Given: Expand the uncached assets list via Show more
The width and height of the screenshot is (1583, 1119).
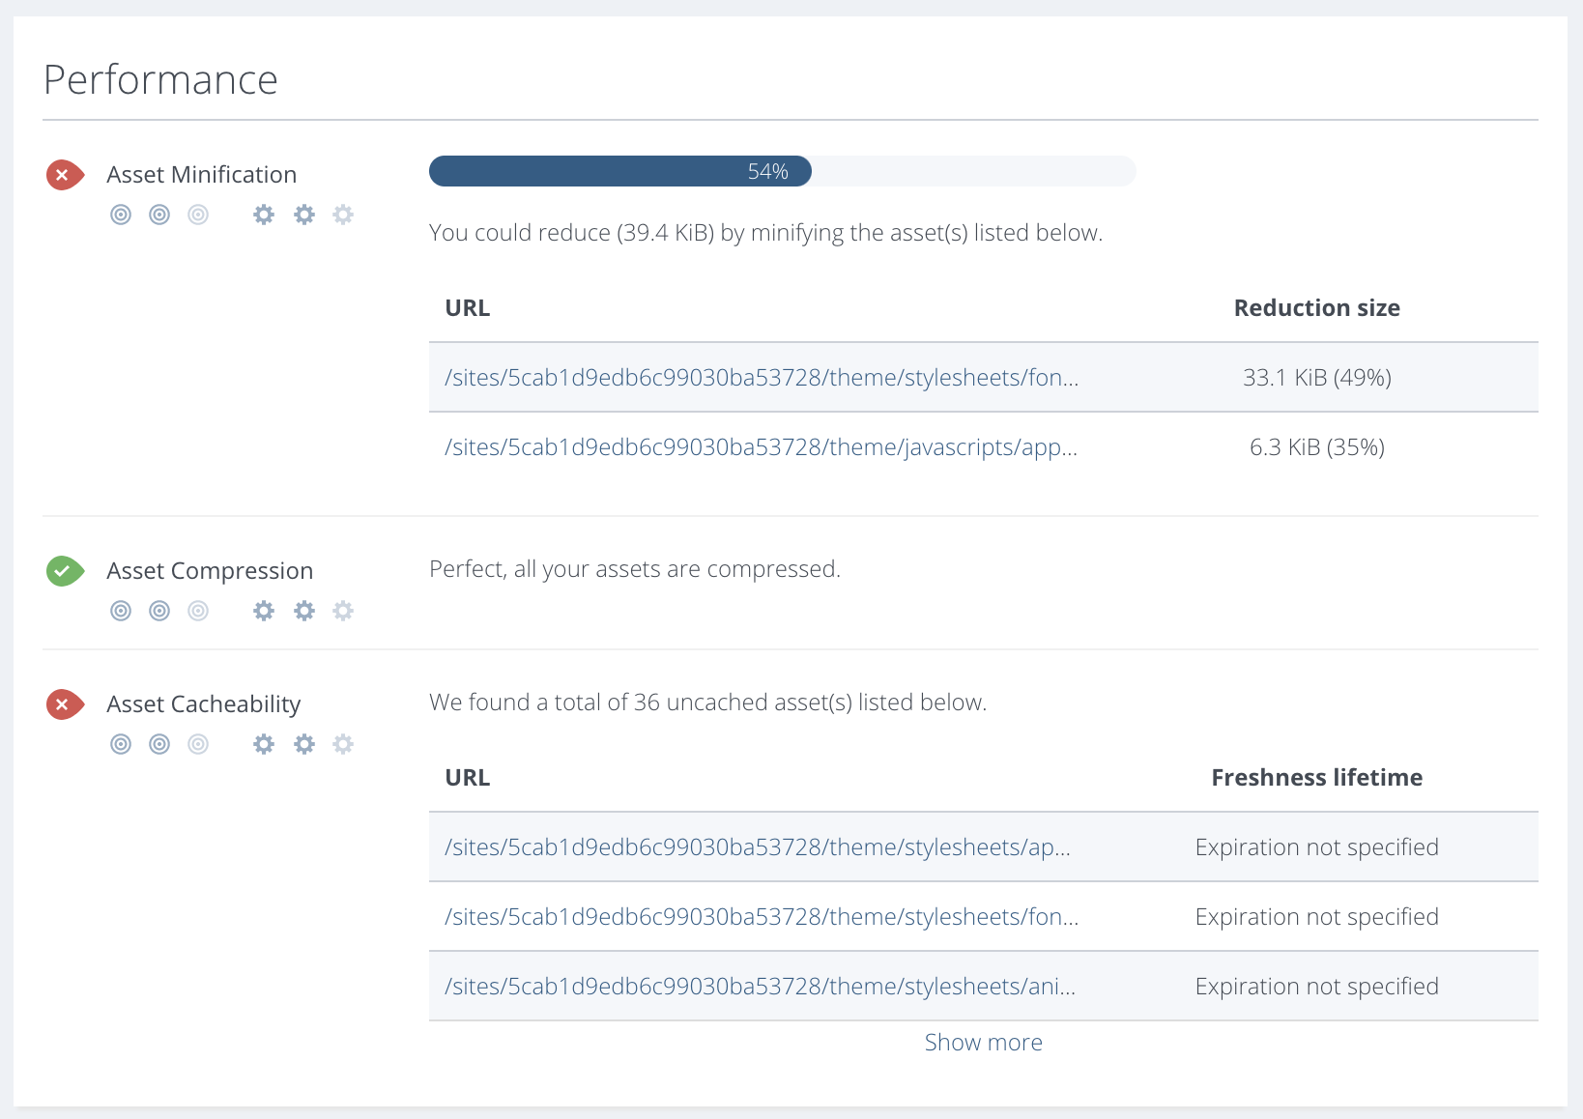Looking at the screenshot, I should [983, 1042].
